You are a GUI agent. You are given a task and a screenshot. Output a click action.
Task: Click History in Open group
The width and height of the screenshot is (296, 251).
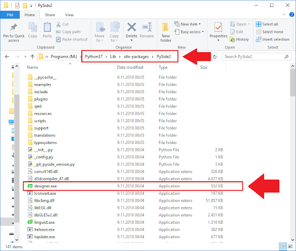[x=239, y=39]
